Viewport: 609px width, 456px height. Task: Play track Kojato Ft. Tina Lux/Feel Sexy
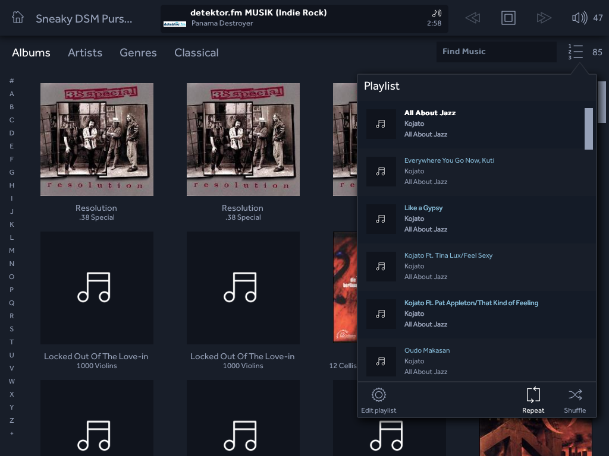pyautogui.click(x=448, y=255)
